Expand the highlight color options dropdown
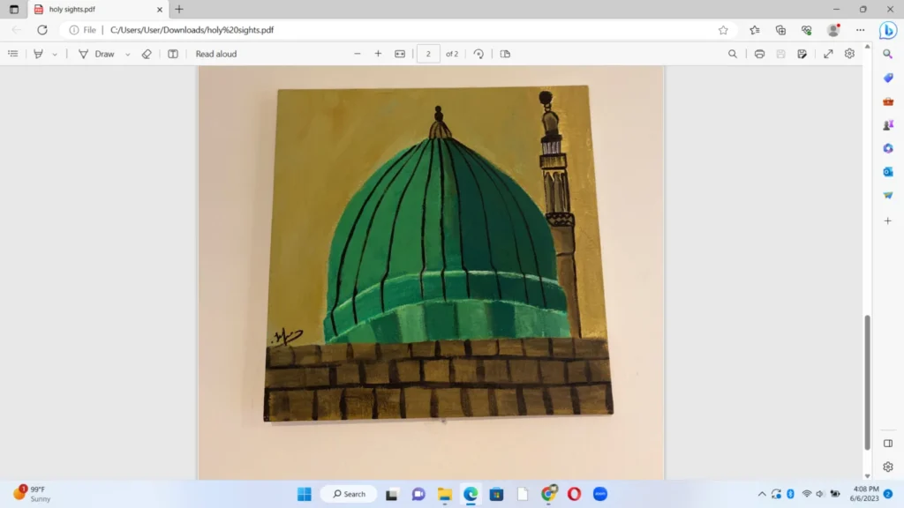The height and width of the screenshot is (508, 904). (55, 54)
